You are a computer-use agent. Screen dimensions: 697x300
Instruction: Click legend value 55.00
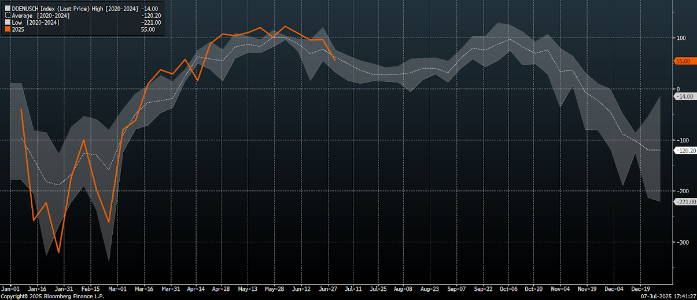coord(148,29)
